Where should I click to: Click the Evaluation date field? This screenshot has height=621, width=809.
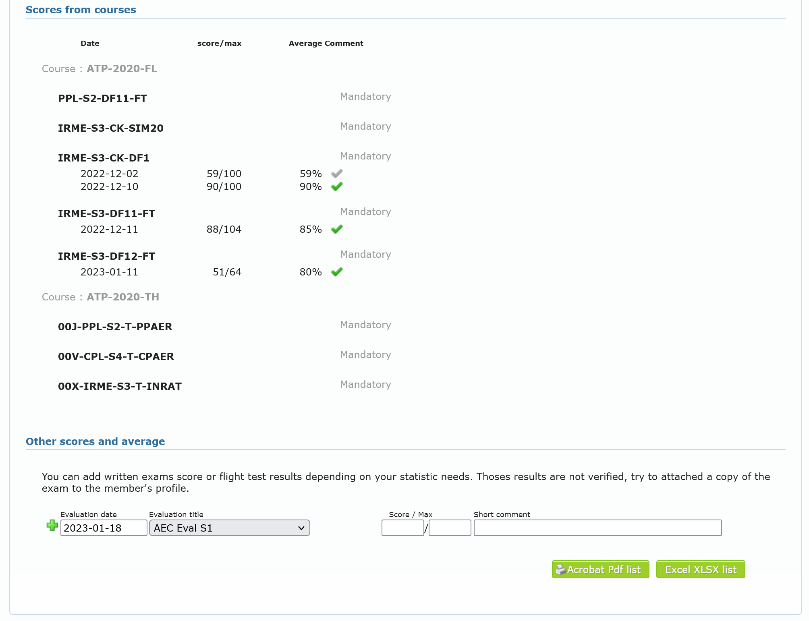pos(104,528)
